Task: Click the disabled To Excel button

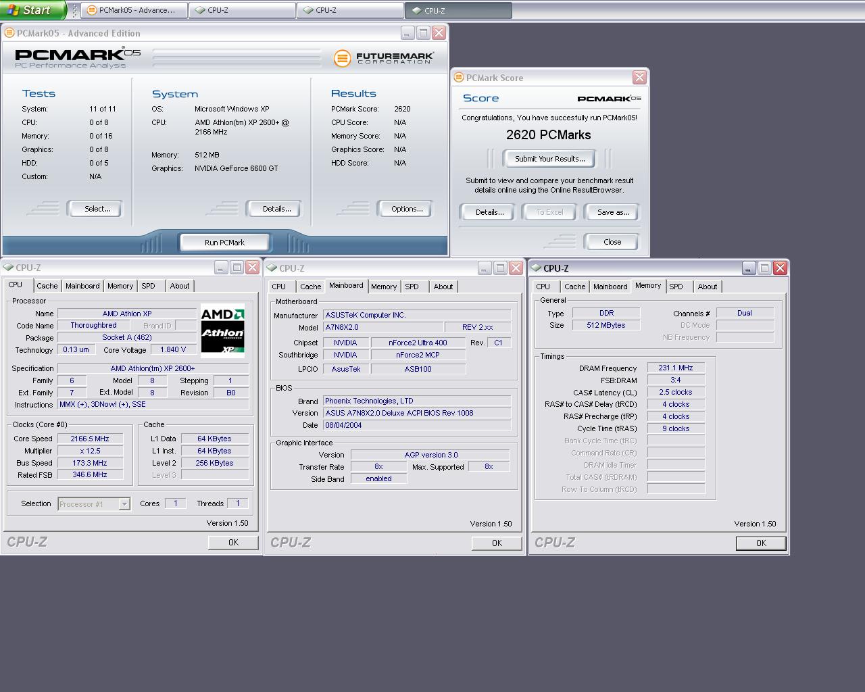Action: (550, 212)
